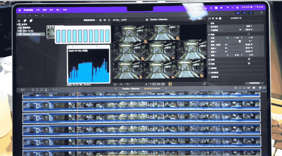Open the File (文件) menu
The height and width of the screenshot is (156, 282).
pyautogui.click(x=38, y=10)
